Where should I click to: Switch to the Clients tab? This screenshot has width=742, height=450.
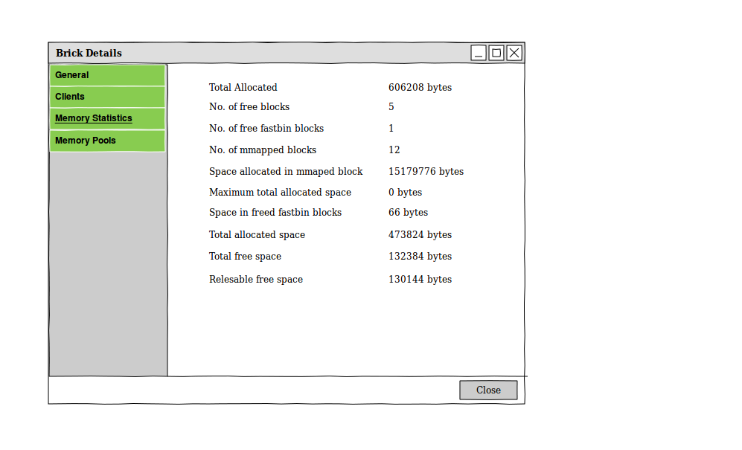(107, 97)
